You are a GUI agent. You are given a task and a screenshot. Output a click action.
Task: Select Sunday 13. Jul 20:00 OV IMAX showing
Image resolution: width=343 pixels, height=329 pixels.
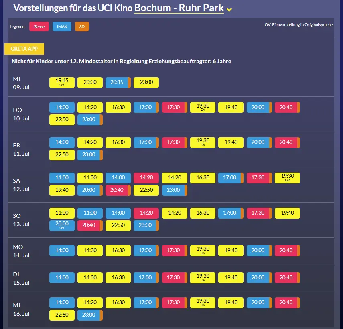(62, 225)
